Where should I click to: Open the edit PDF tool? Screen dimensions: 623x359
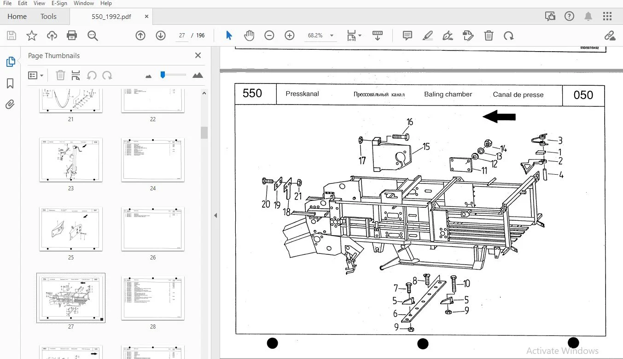[468, 35]
